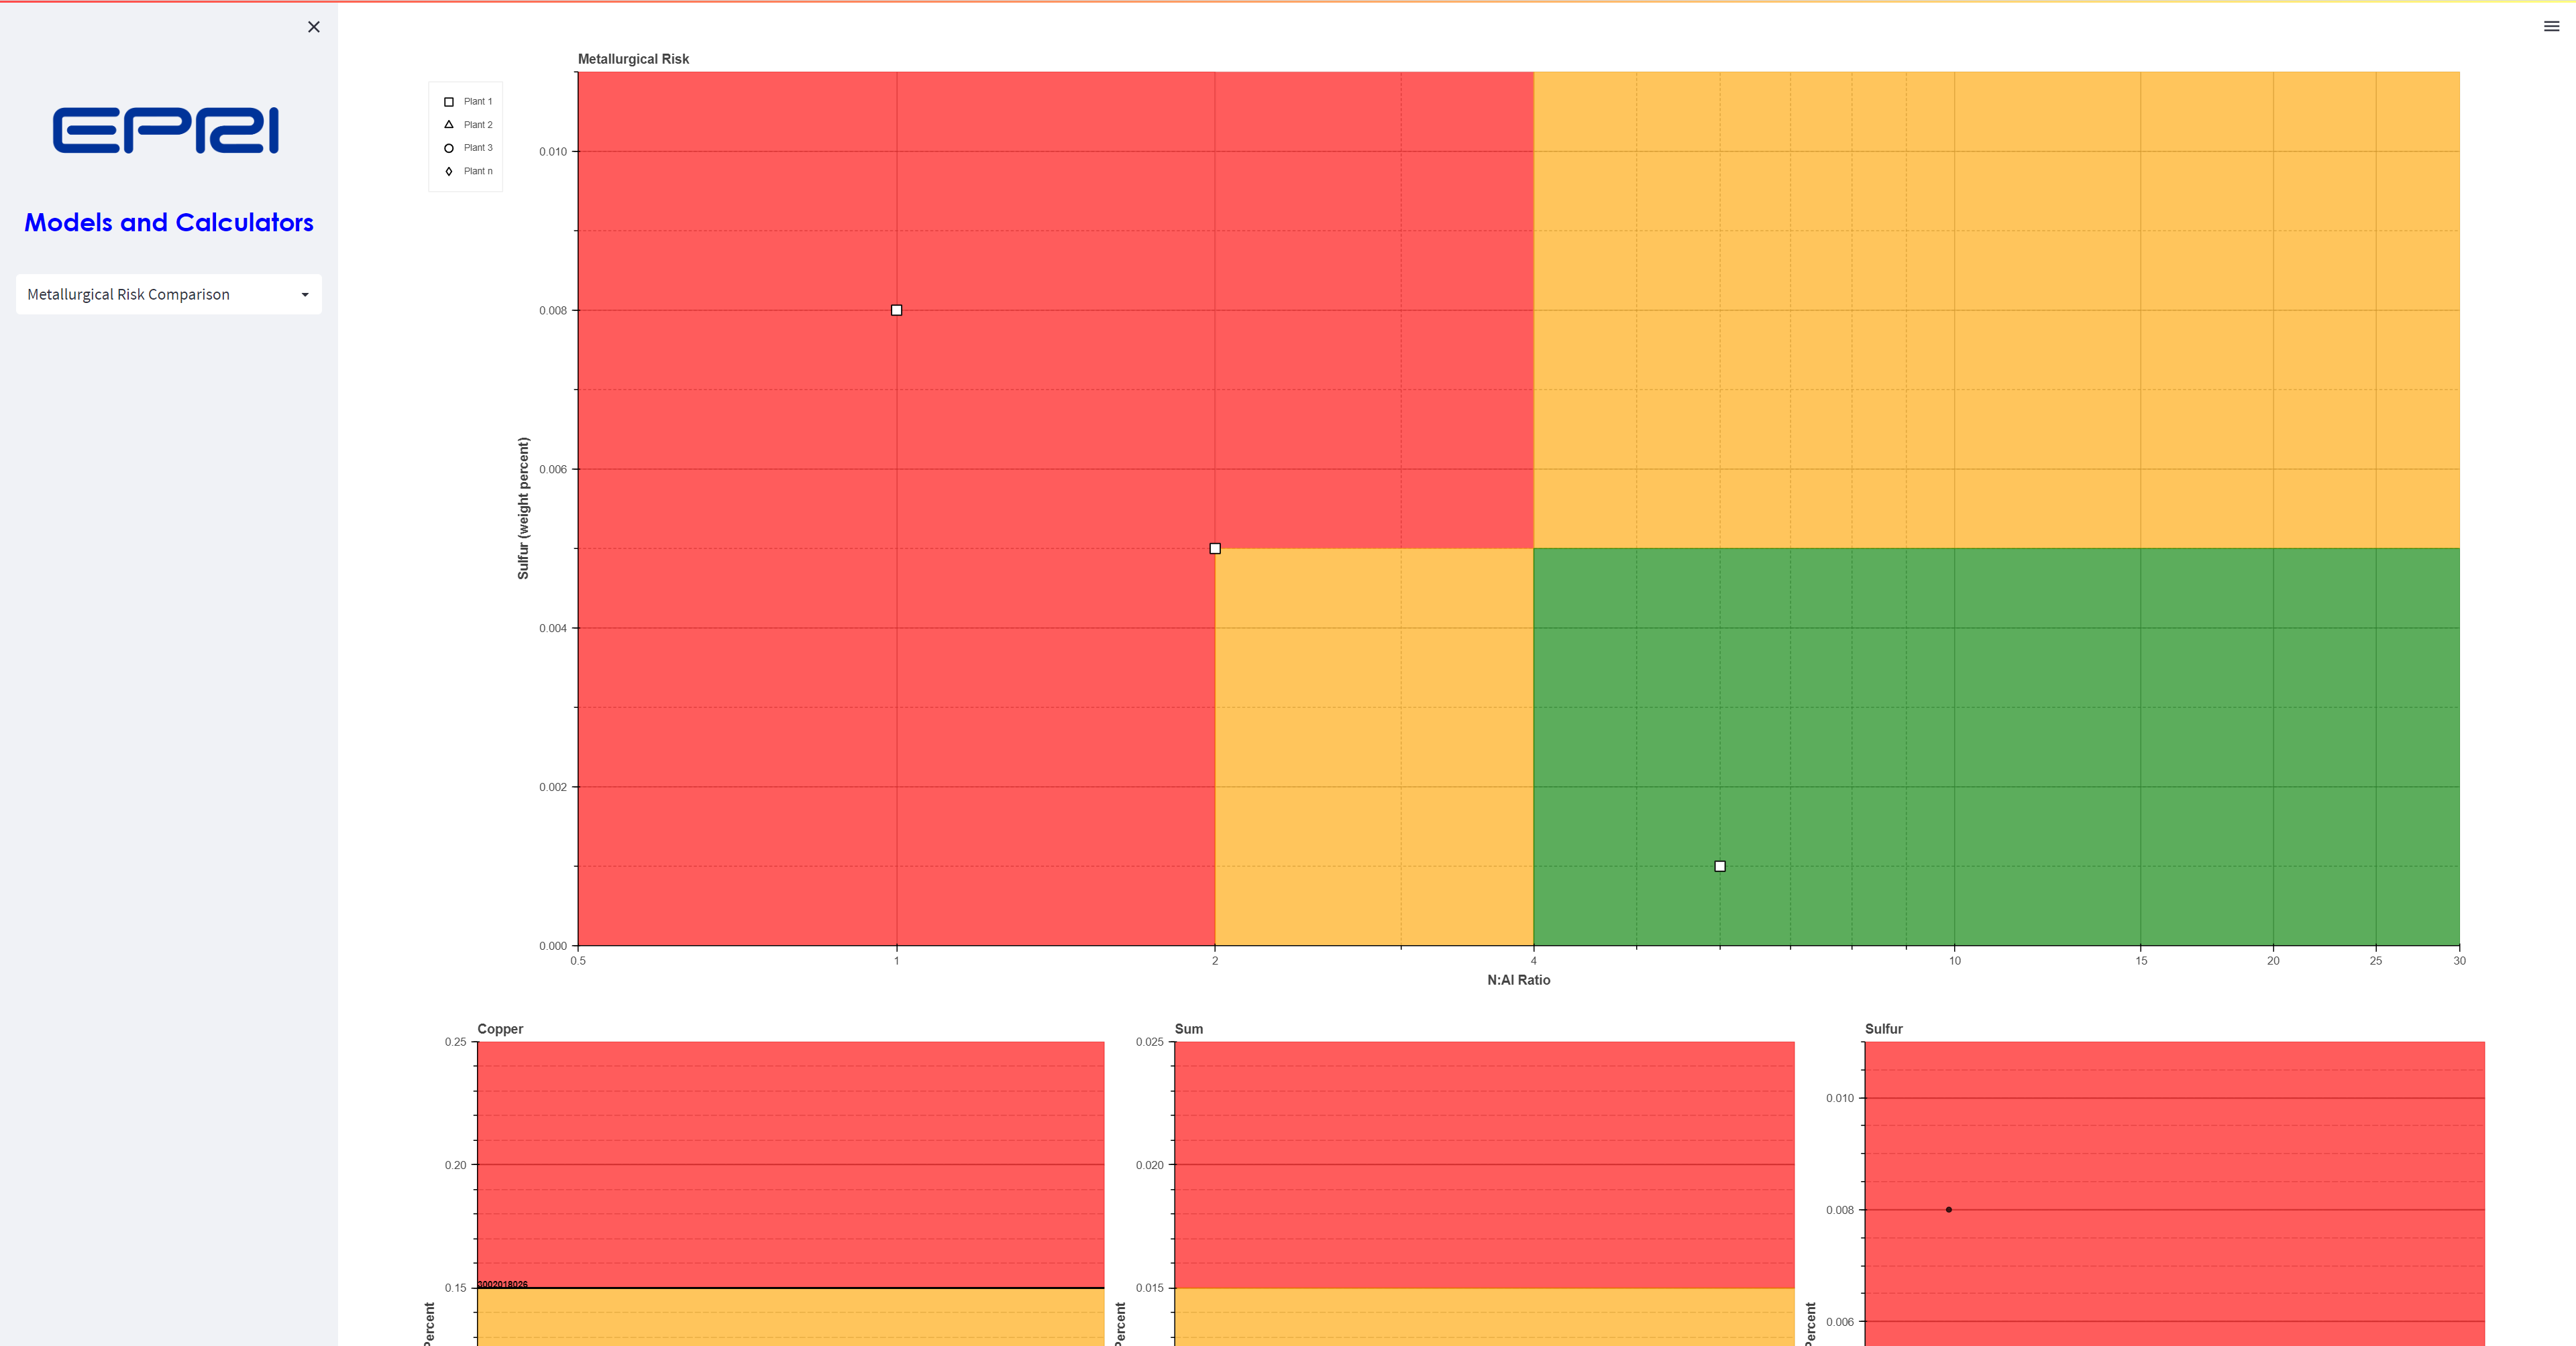
Task: Toggle the Plant 3 legend label
Action: (478, 148)
